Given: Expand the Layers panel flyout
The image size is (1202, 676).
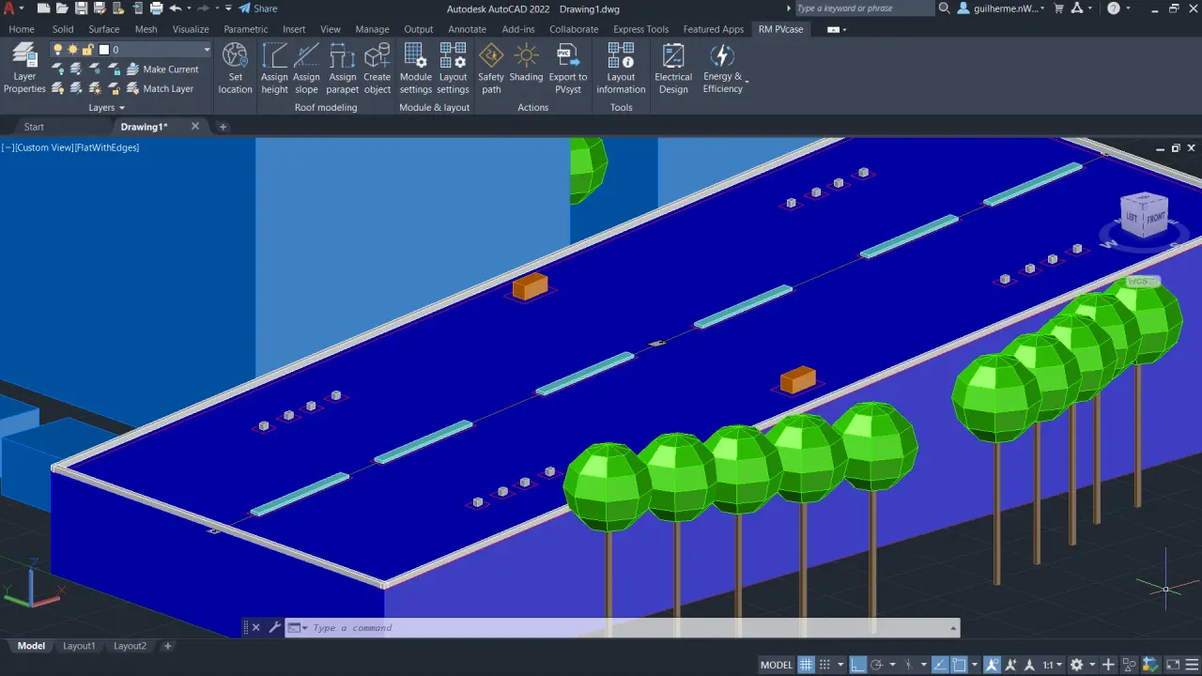Looking at the screenshot, I should click(x=106, y=108).
